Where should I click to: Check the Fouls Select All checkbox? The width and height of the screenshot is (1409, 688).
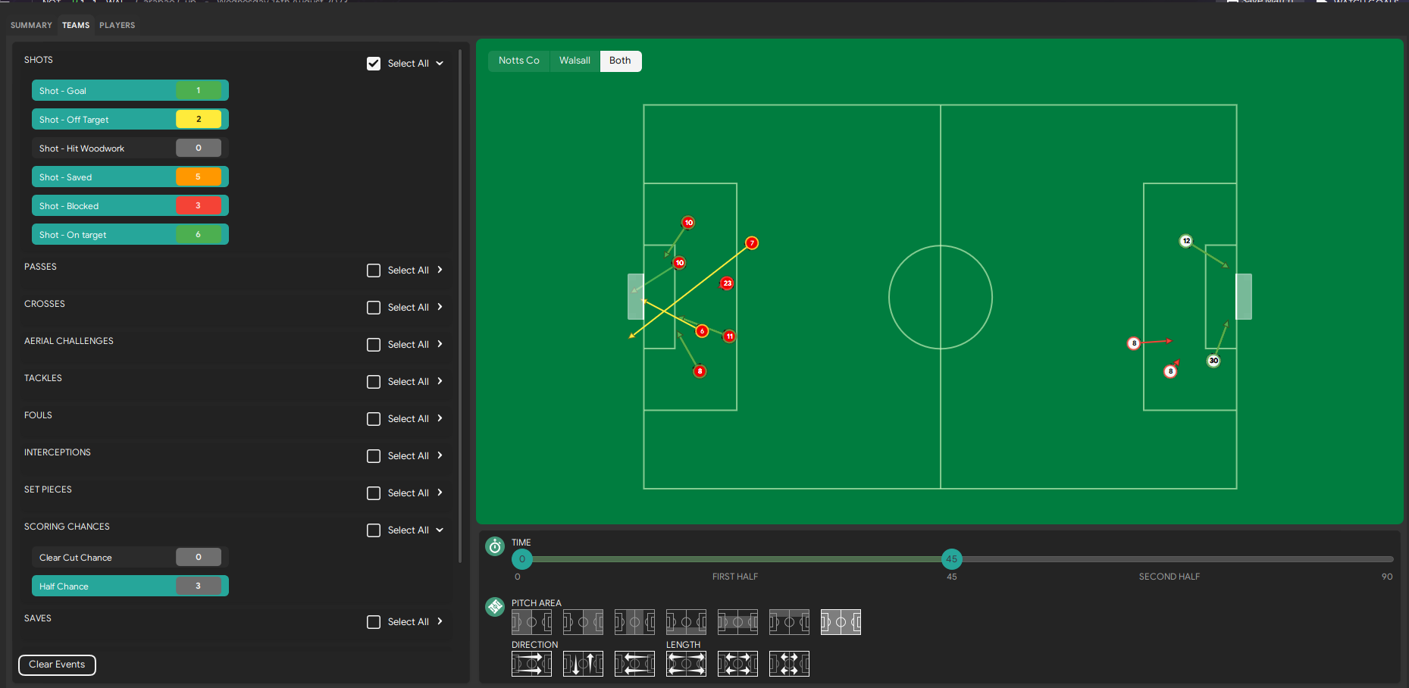pyautogui.click(x=374, y=419)
